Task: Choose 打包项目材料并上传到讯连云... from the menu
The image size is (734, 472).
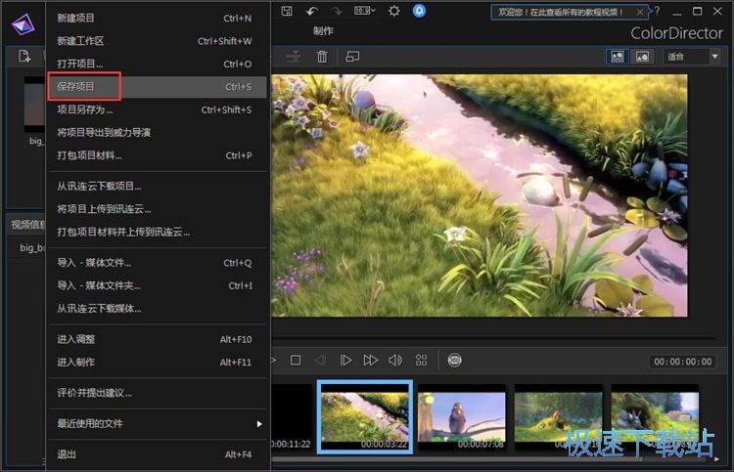Action: [x=158, y=232]
